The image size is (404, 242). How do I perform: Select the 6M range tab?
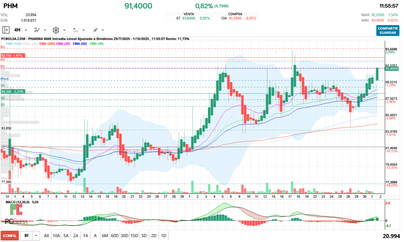click(105, 236)
